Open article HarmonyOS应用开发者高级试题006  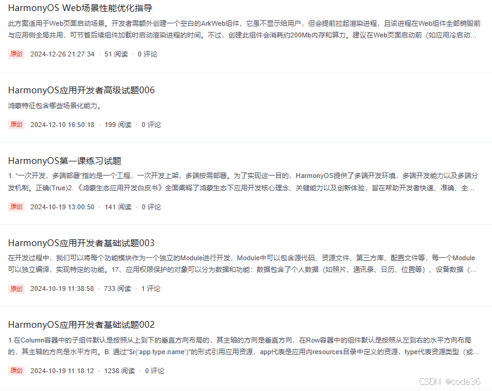[x=81, y=90]
